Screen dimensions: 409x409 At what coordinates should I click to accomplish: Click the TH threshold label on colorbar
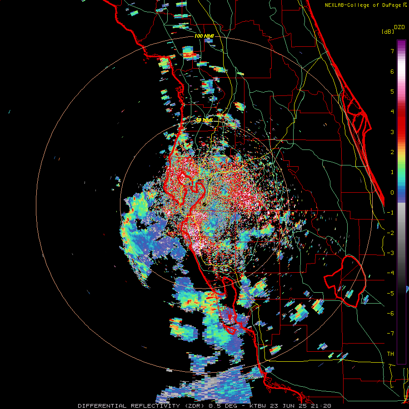(390, 354)
